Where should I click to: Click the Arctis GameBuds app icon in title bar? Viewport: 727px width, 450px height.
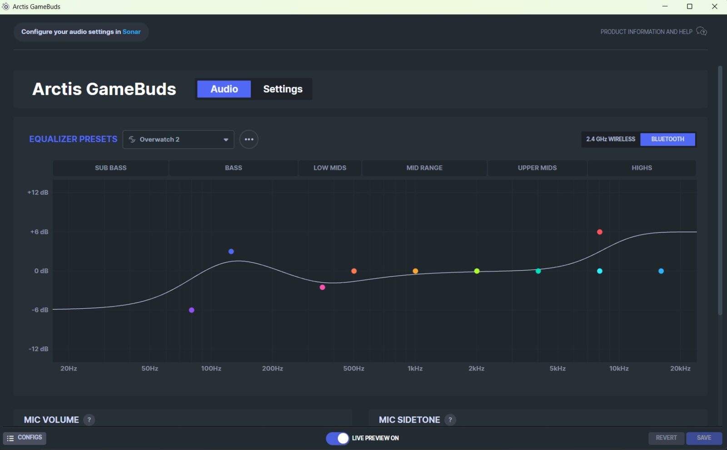coord(5,6)
